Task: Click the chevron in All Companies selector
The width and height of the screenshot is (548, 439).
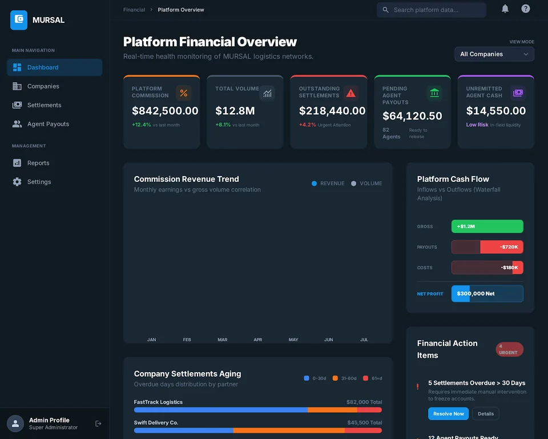Action: (x=526, y=54)
